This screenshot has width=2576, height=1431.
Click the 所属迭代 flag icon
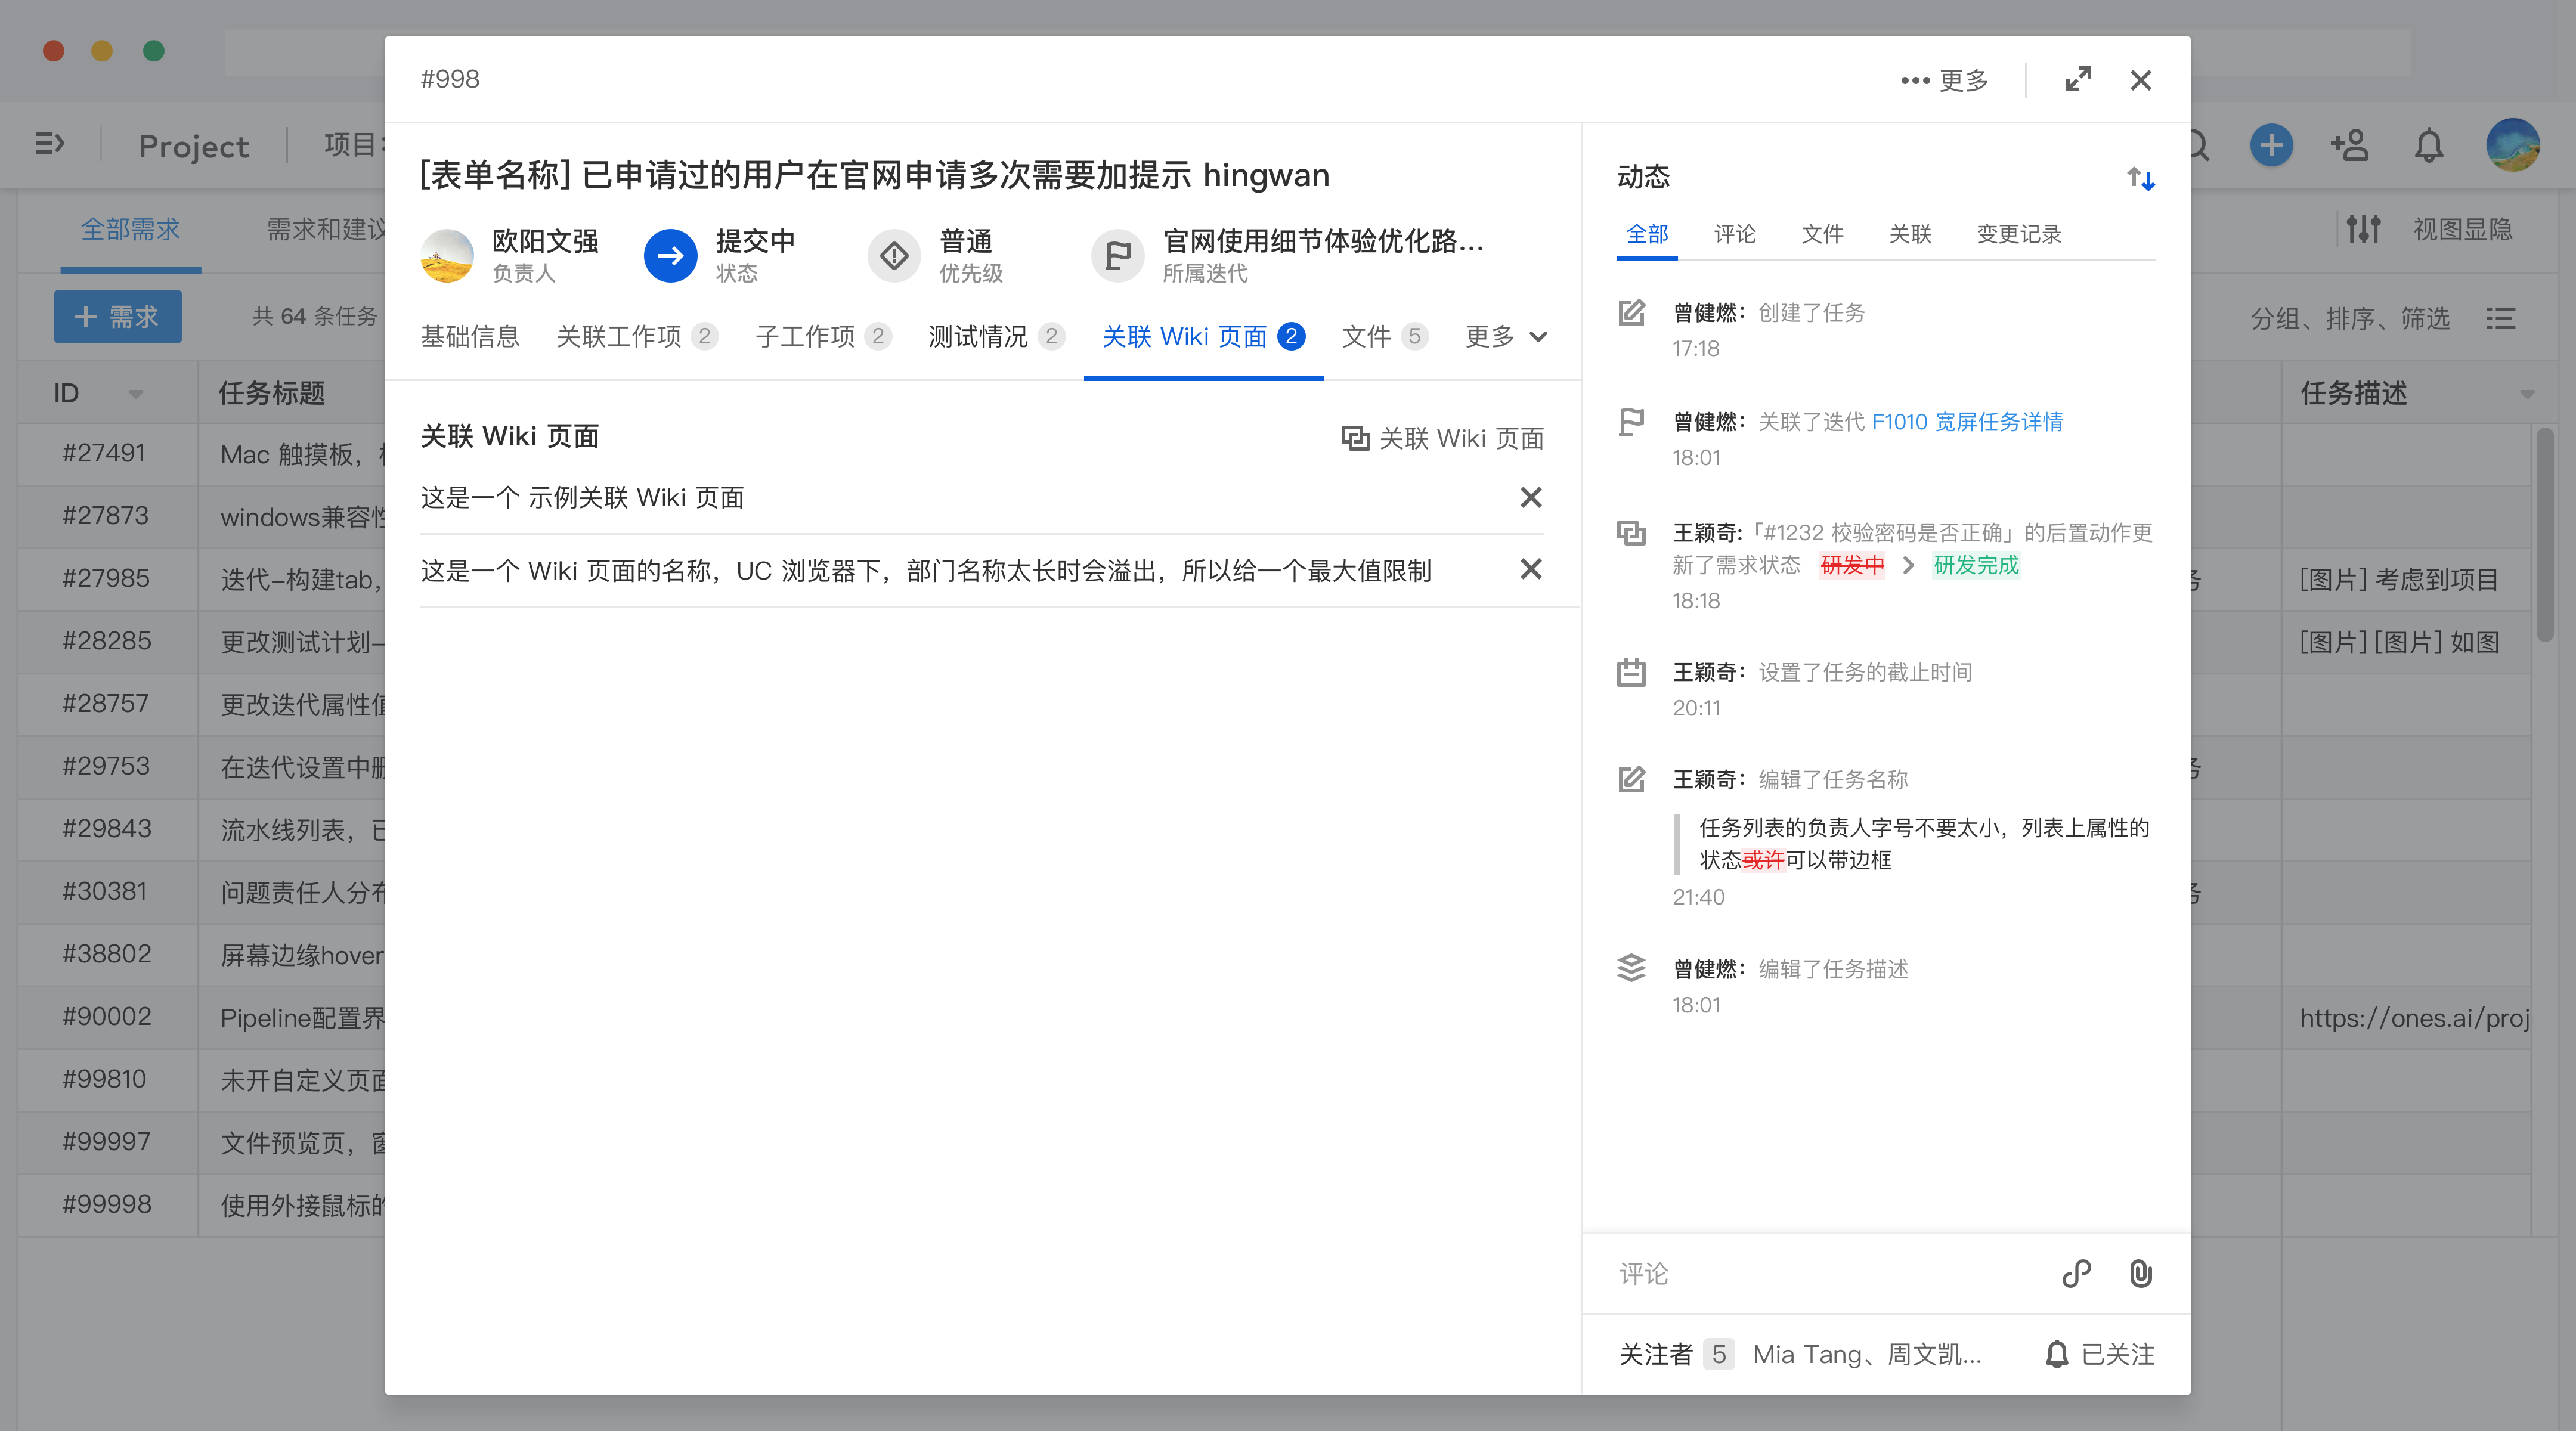[1117, 256]
